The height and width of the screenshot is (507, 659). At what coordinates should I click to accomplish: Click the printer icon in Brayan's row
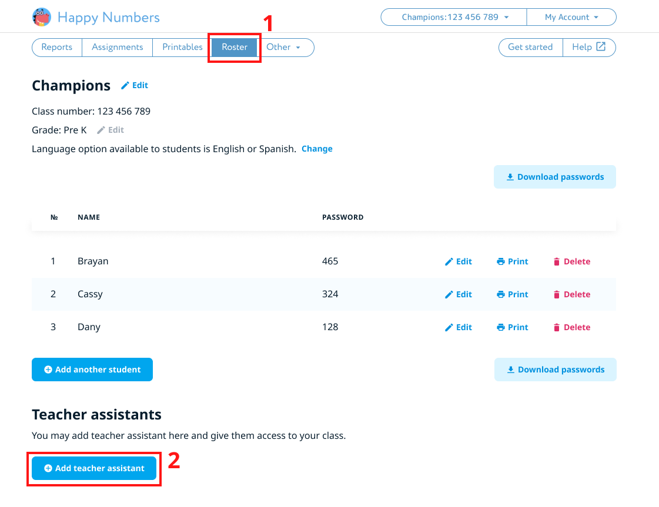point(501,261)
